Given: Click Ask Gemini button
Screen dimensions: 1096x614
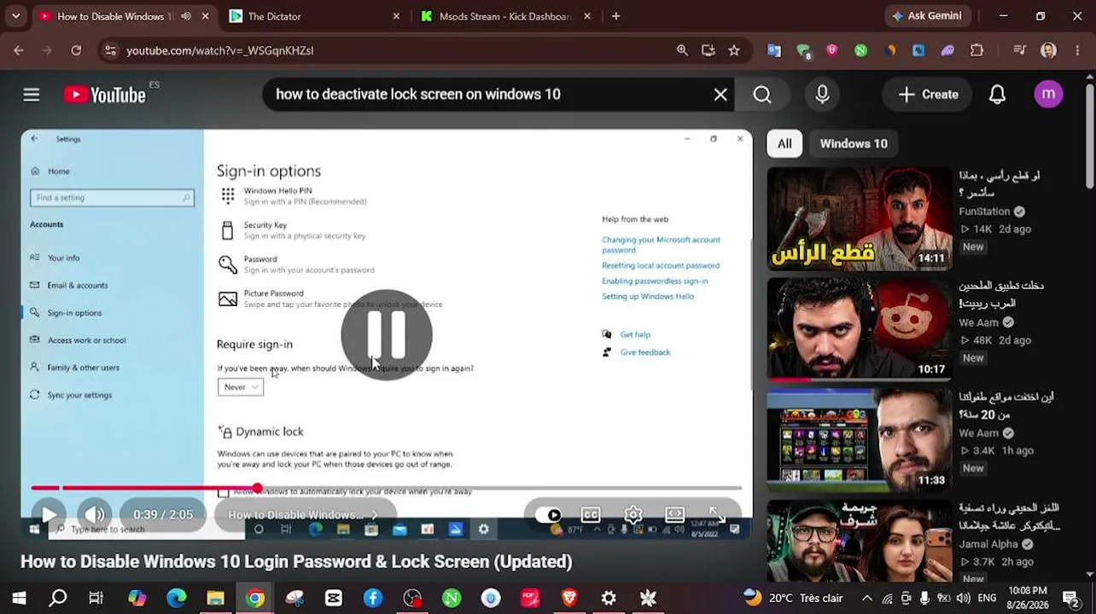Looking at the screenshot, I should [x=927, y=16].
